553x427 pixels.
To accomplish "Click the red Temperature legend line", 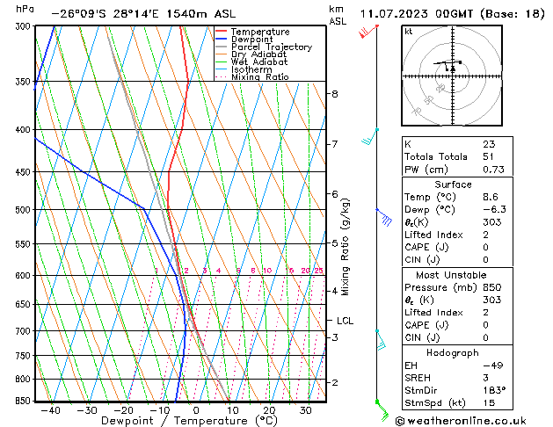I will [222, 32].
